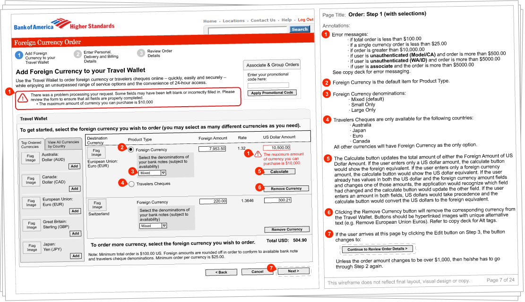
Task: Add Australia Dollar (AUD) to wallet
Action: click(74, 166)
